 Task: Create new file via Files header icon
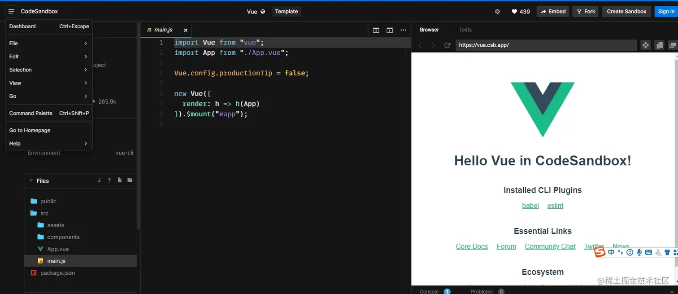coord(120,180)
